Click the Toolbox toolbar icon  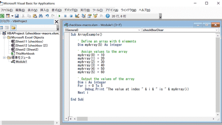click(101, 16)
